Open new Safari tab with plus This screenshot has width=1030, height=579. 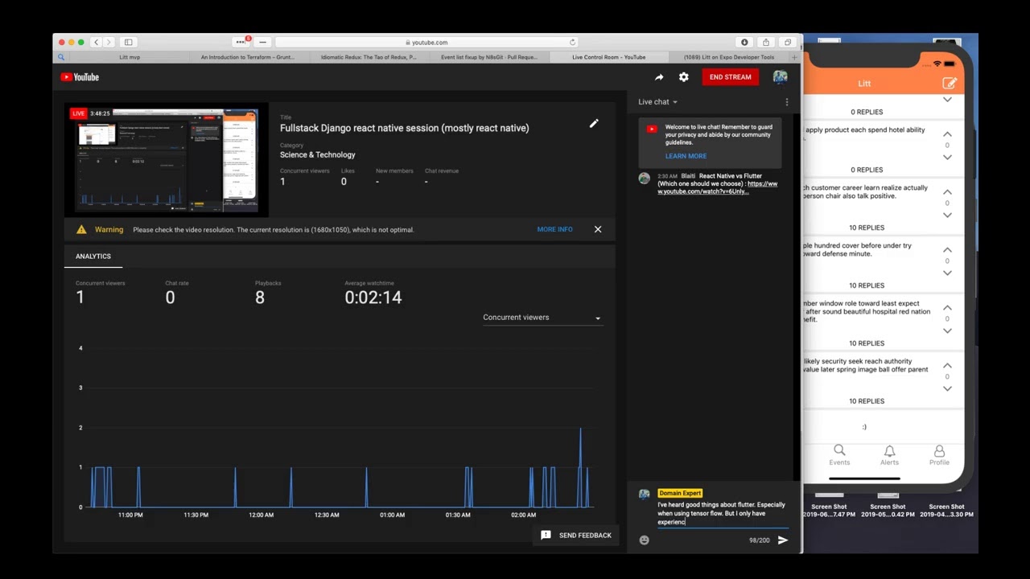pyautogui.click(x=794, y=57)
